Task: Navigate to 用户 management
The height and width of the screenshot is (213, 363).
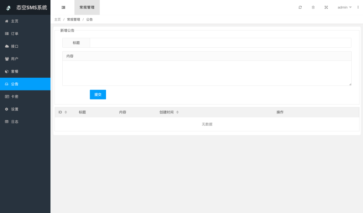Action: point(15,59)
